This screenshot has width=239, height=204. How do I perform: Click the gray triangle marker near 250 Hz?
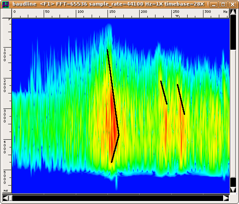point(177,16)
